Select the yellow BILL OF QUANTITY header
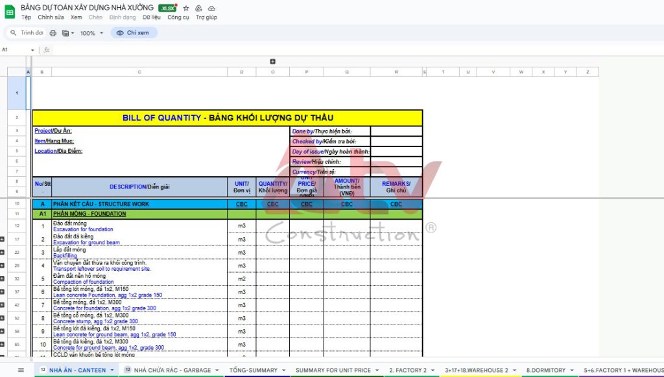Viewport: 664px width, 377px height. click(x=228, y=118)
